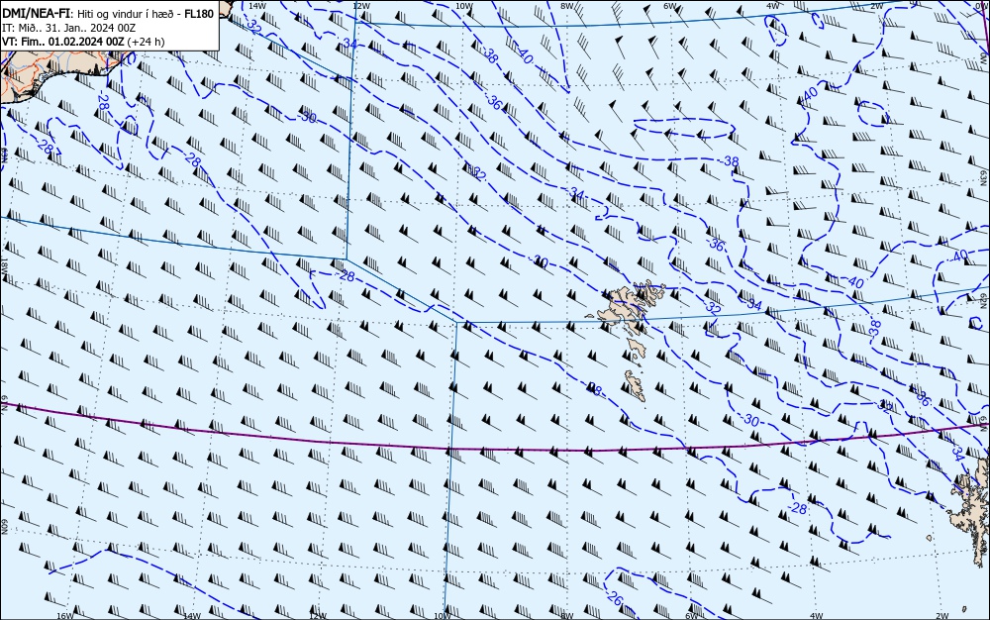Click the '60N' latitude label
Image resolution: width=990 pixels, height=620 pixels.
[4, 527]
